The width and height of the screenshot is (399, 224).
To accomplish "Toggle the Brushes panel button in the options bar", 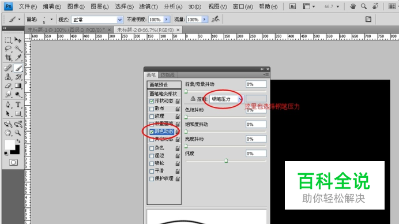I will coord(368,19).
